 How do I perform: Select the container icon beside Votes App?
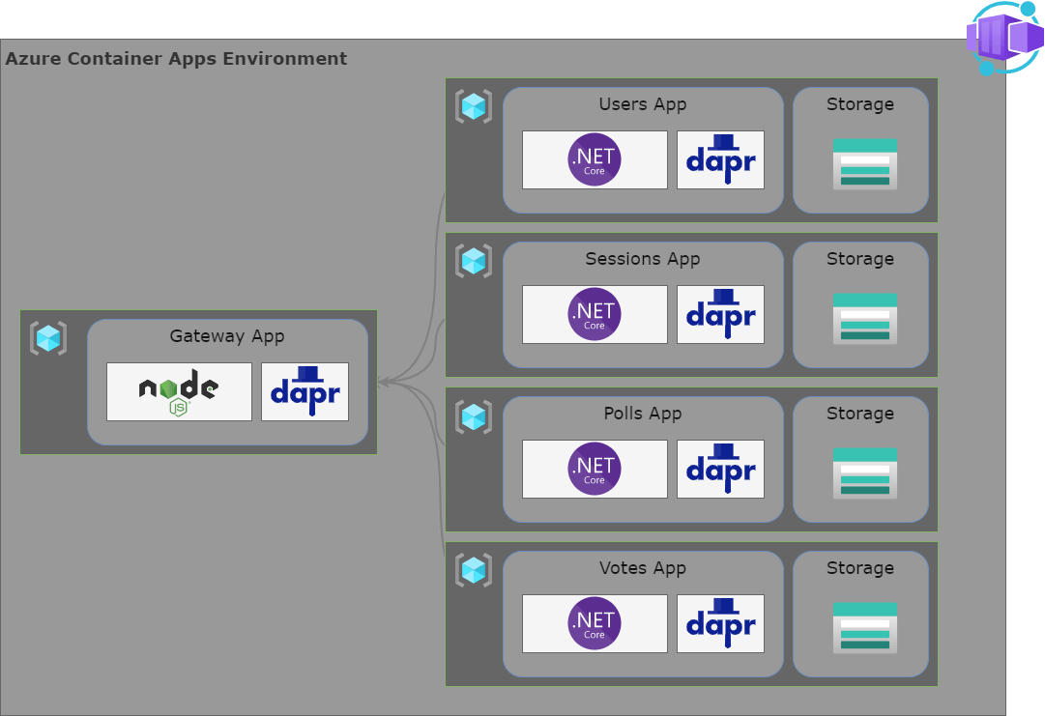pyautogui.click(x=473, y=570)
